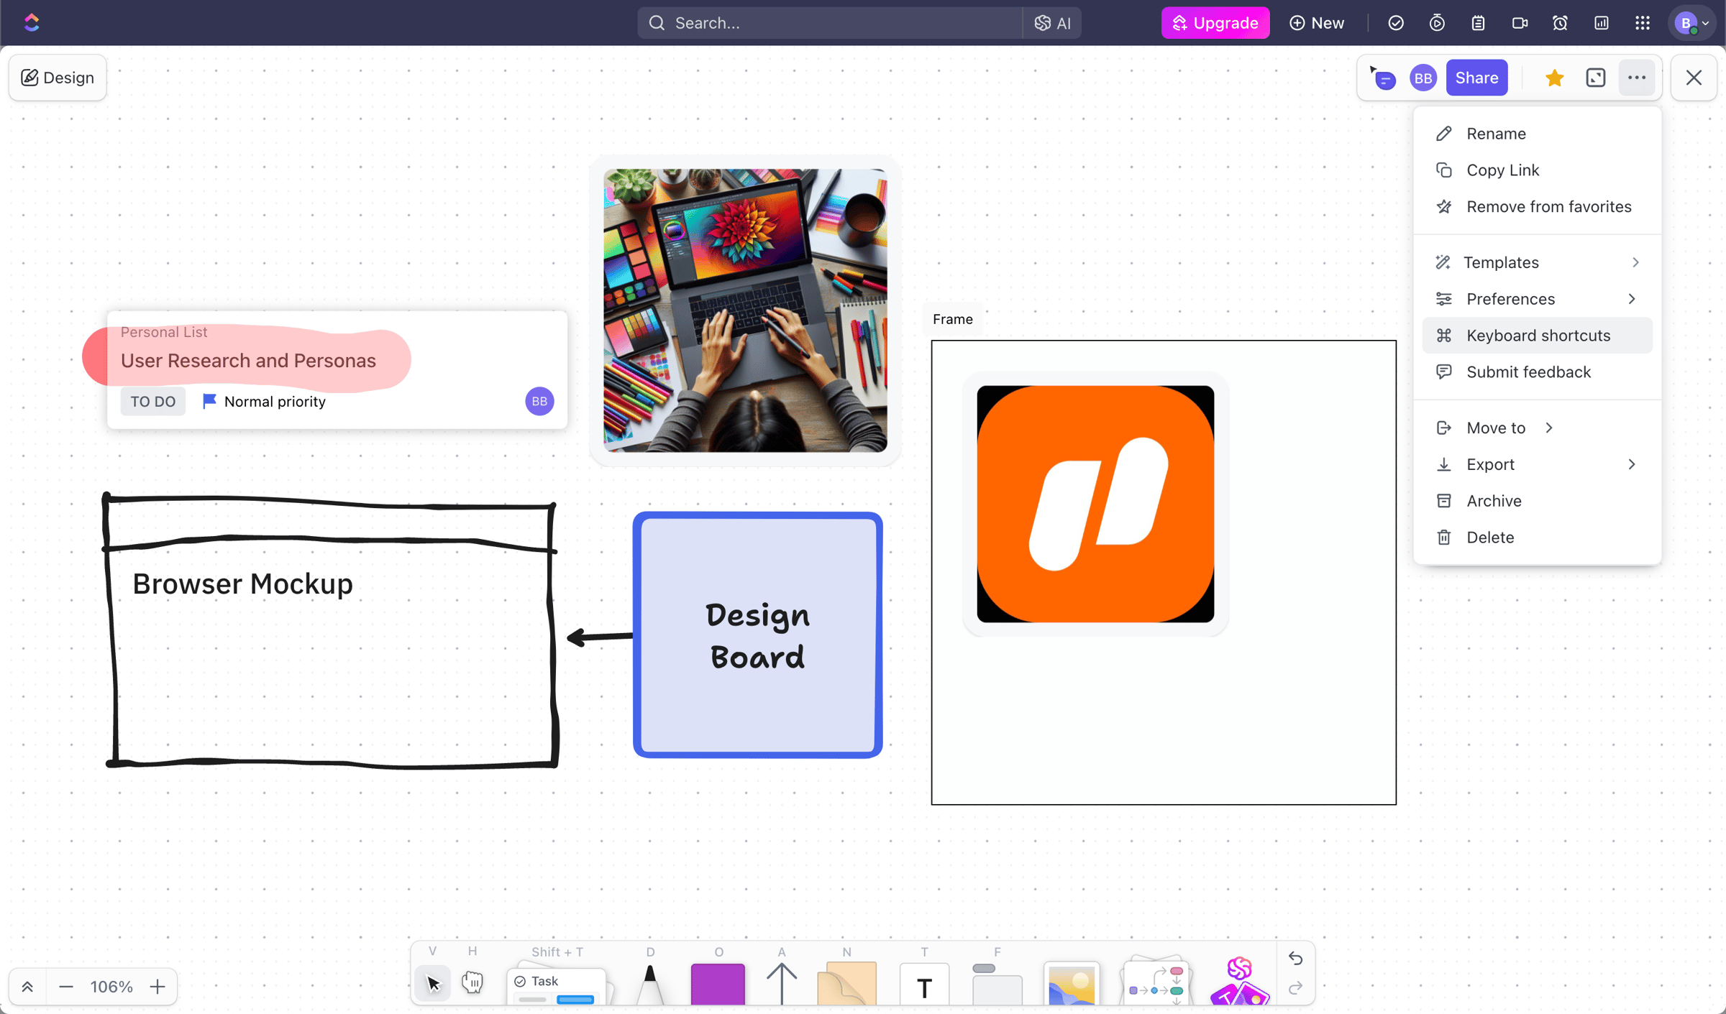Click the Browser Mockup text

click(242, 584)
